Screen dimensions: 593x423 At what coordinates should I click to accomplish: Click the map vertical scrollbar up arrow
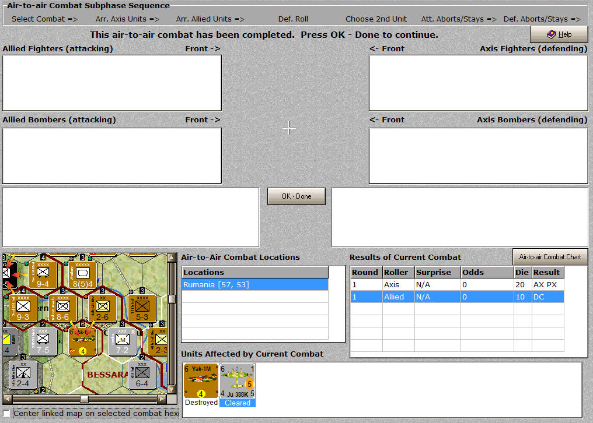[172, 258]
